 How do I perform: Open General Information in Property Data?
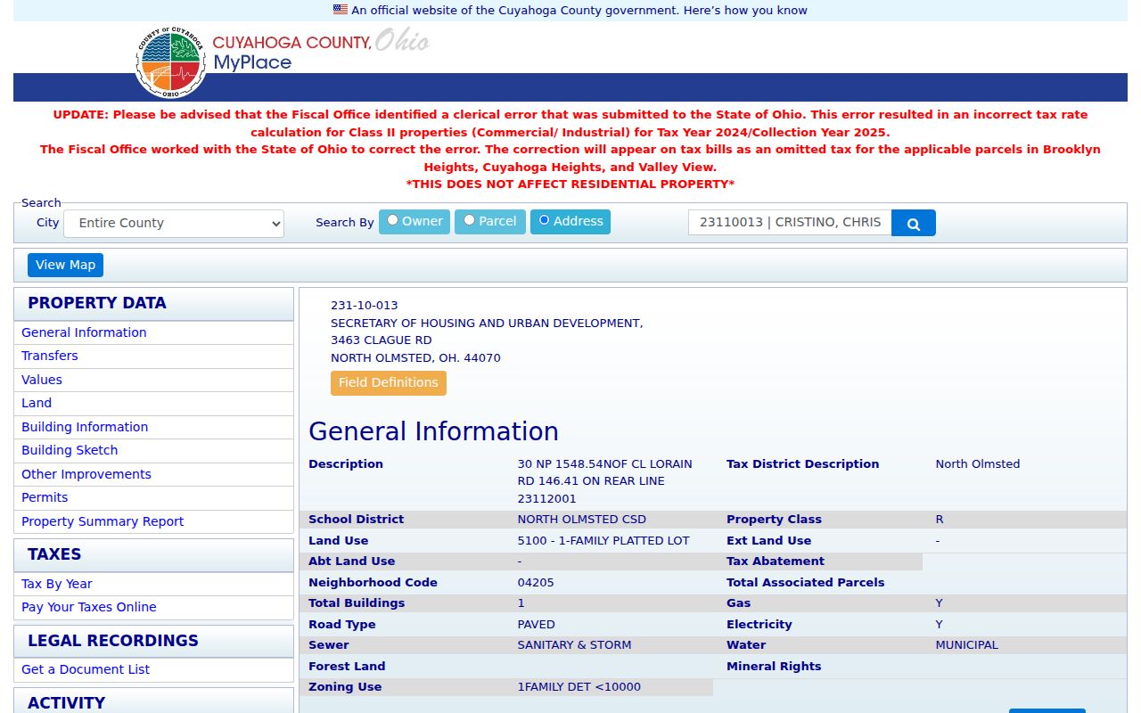[x=84, y=332]
